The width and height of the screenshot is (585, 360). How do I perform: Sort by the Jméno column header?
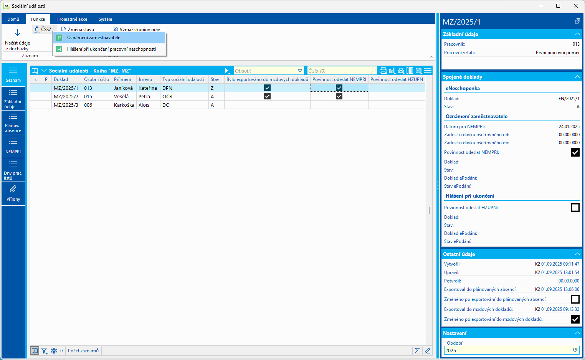pyautogui.click(x=148, y=79)
